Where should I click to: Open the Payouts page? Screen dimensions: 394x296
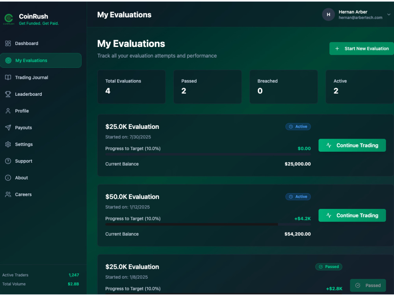(41, 128)
